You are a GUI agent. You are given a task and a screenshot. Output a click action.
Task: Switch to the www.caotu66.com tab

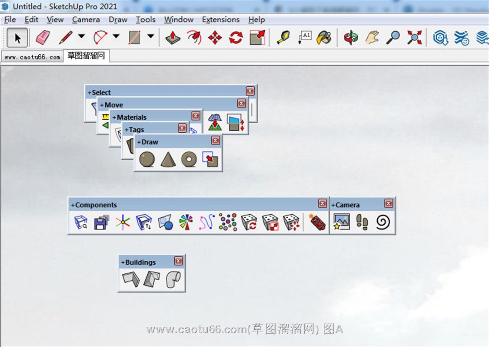[33, 57]
